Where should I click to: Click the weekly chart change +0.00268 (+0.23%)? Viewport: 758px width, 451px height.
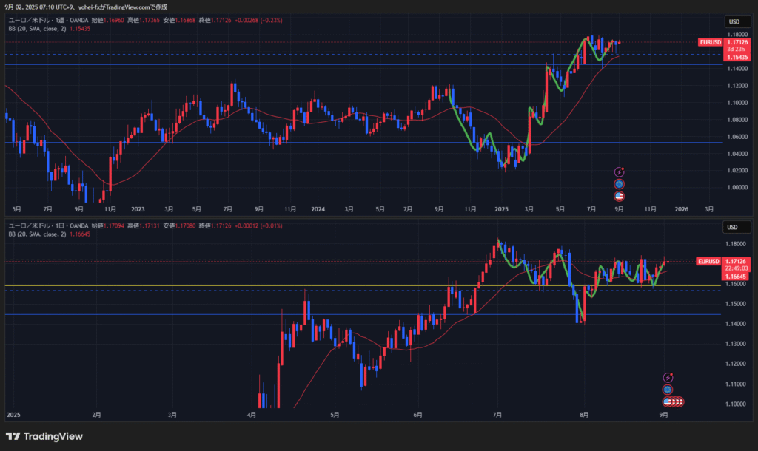pos(258,20)
